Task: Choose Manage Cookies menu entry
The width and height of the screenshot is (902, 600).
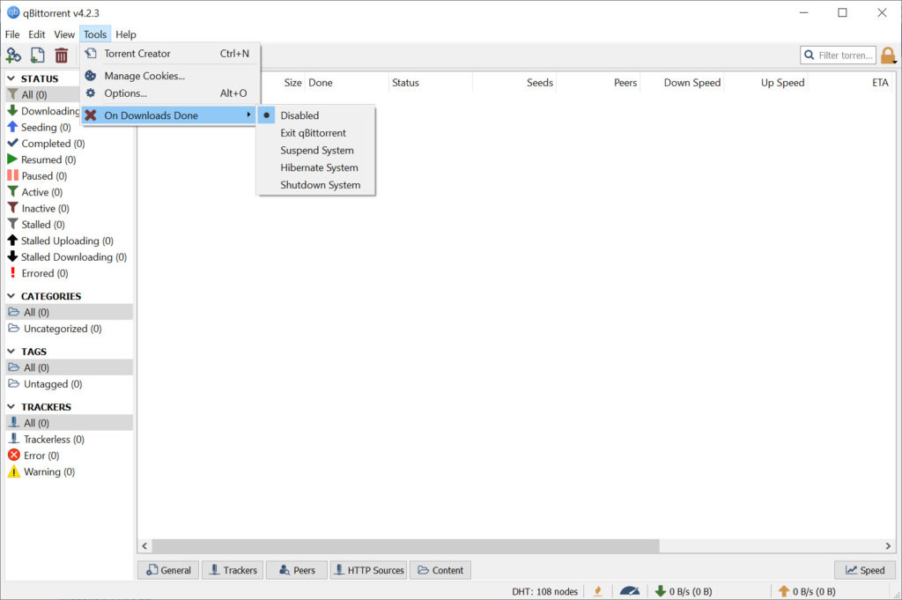Action: click(x=170, y=76)
